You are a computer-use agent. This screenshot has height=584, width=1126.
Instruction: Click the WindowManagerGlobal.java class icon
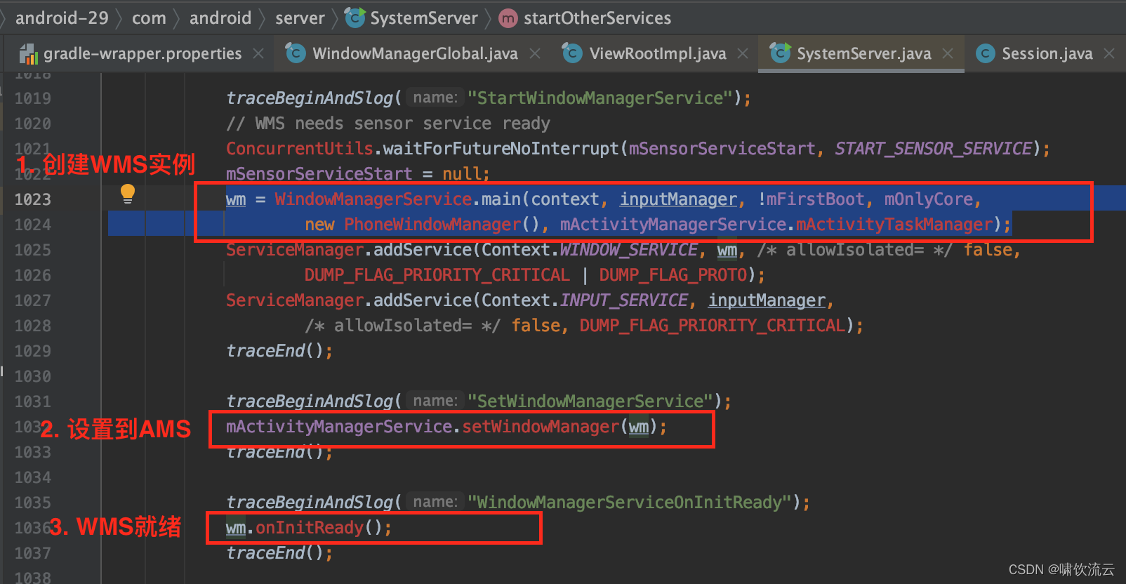(296, 53)
